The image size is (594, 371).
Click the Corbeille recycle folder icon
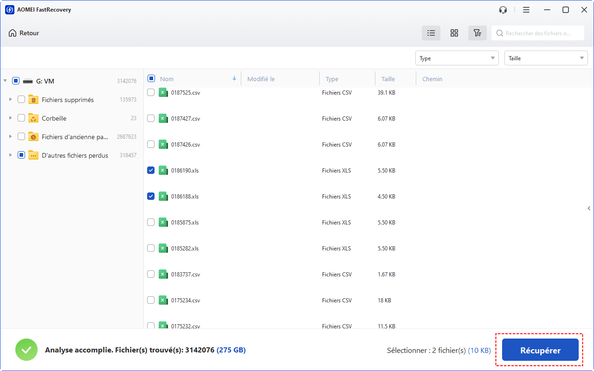[x=33, y=118]
